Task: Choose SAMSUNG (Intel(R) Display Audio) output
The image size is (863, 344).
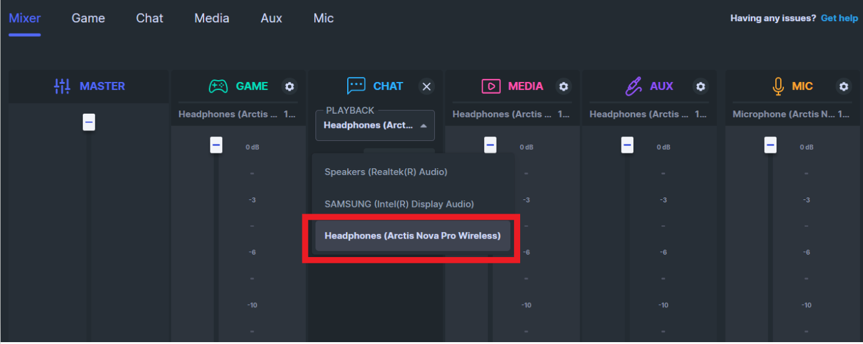Action: coord(399,204)
